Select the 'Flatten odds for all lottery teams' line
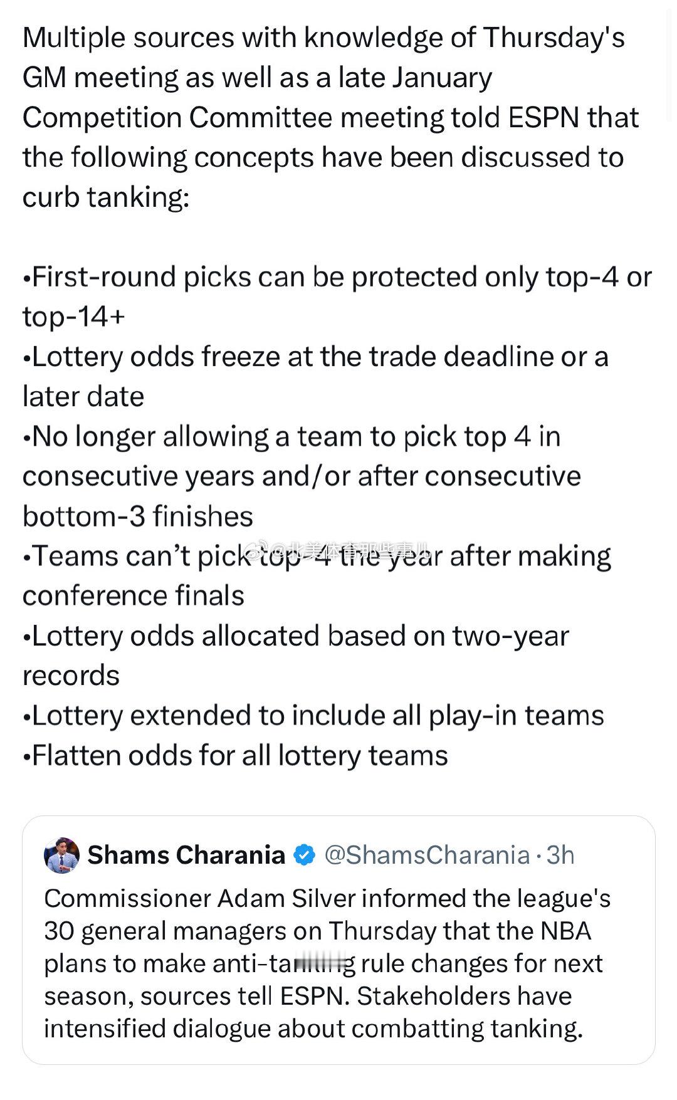 [x=234, y=757]
